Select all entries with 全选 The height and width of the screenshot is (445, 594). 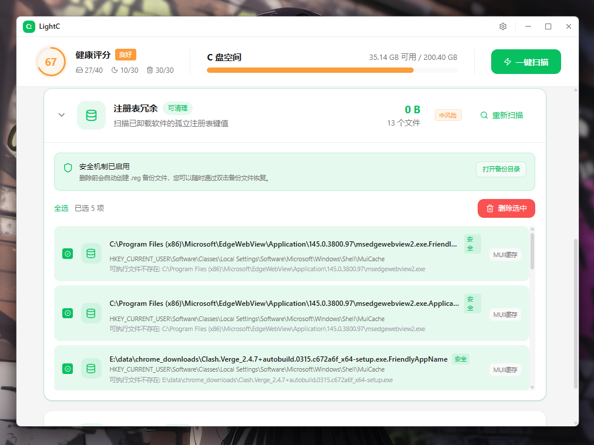61,208
